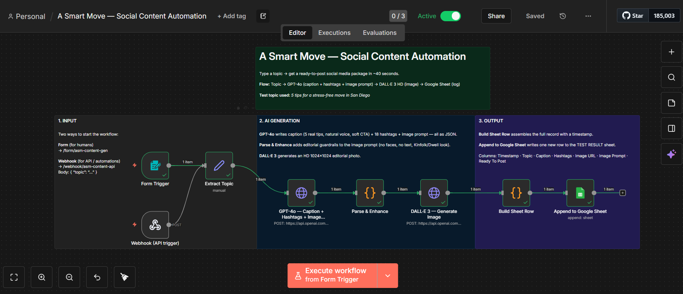Image resolution: width=683 pixels, height=294 pixels.
Task: Click plus connector after Google Sheet node
Action: (x=623, y=193)
